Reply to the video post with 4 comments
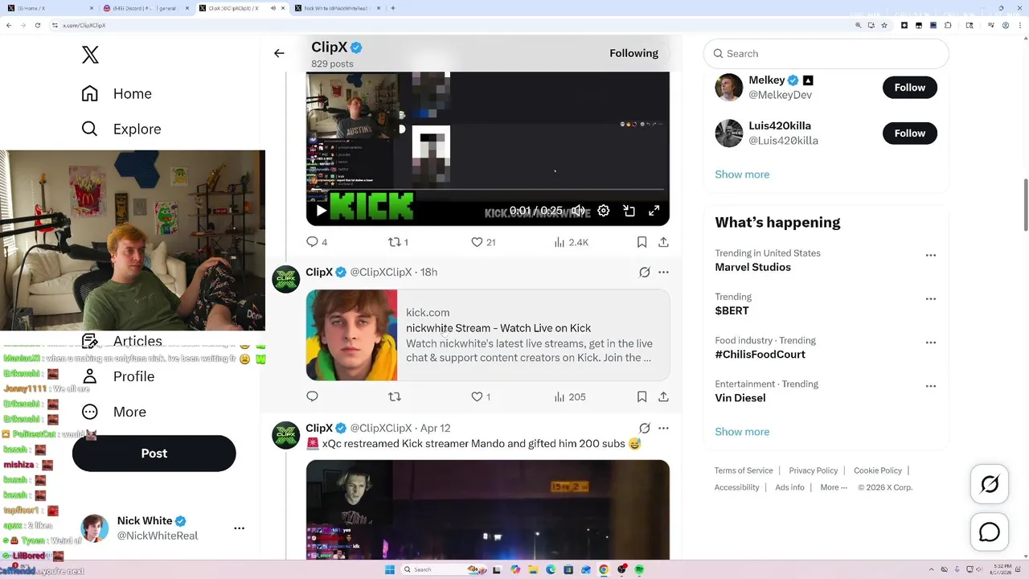The height and width of the screenshot is (579, 1029). [x=317, y=242]
